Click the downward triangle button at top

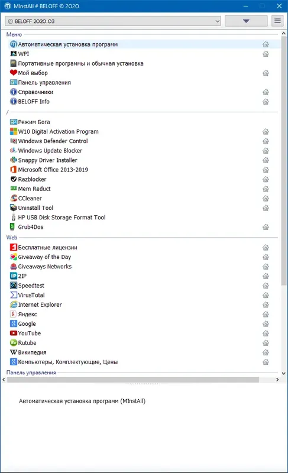click(246, 21)
